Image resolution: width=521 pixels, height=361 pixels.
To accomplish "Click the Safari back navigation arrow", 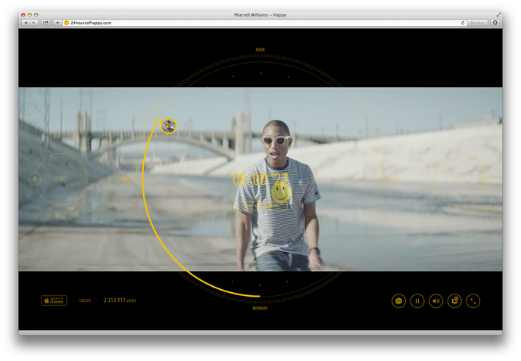I will (26, 23).
